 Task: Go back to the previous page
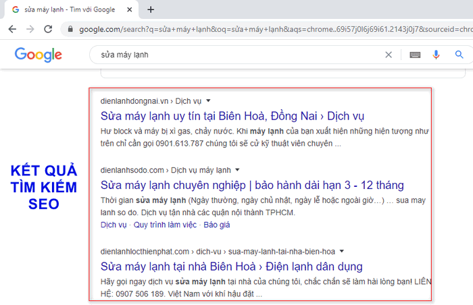tap(12, 29)
